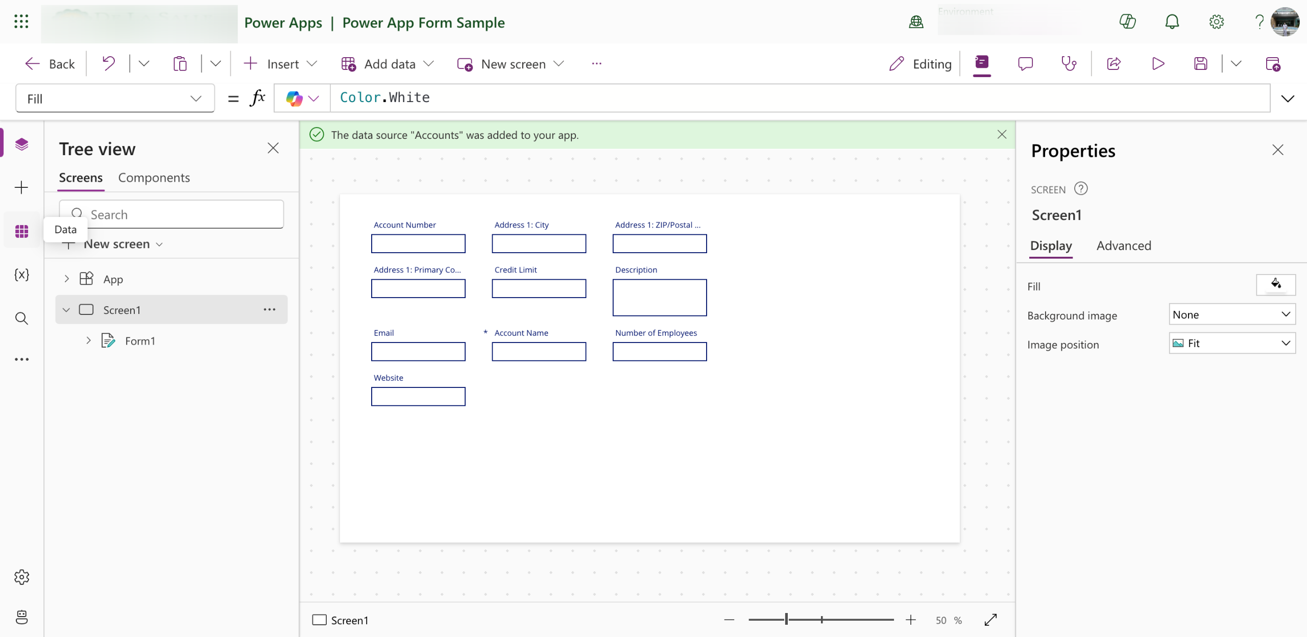Switch to the Advanced properties tab
Image resolution: width=1307 pixels, height=637 pixels.
[1124, 246]
